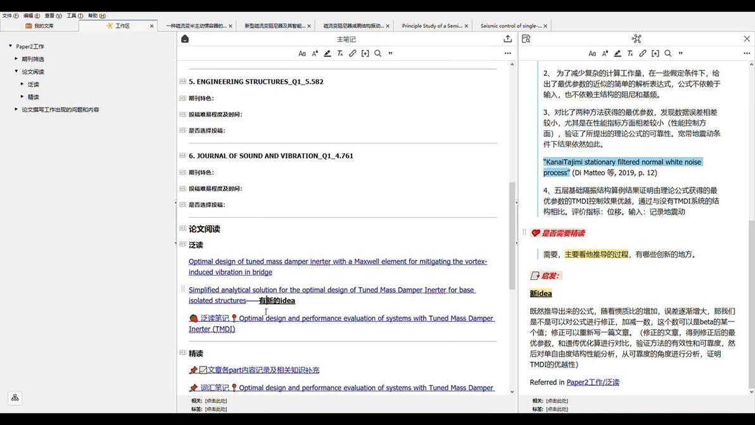The image size is (755, 425).
Task: Click 相关 [点击此处] under preview pane
Action: [557, 400]
